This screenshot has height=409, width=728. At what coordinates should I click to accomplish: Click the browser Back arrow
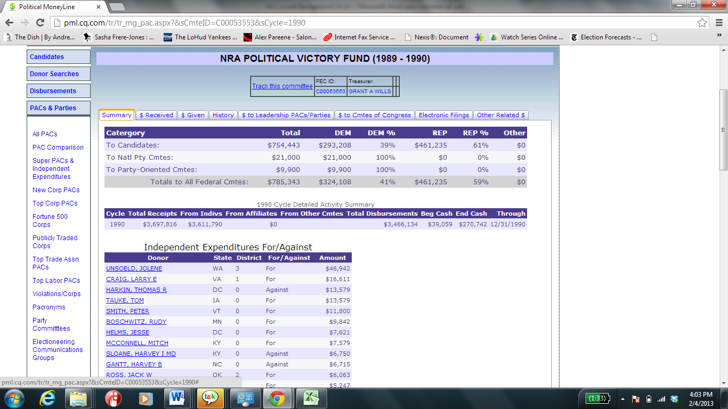pos(9,23)
